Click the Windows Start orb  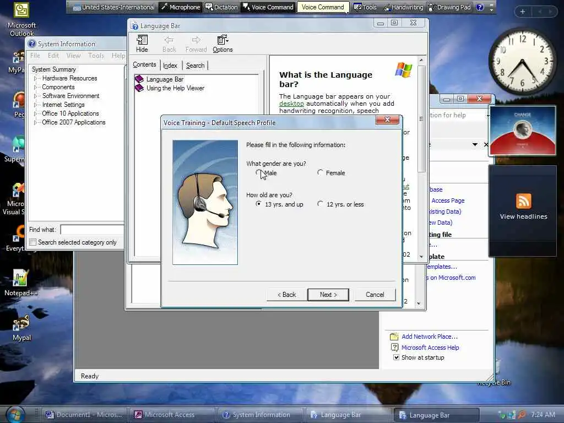[14, 414]
